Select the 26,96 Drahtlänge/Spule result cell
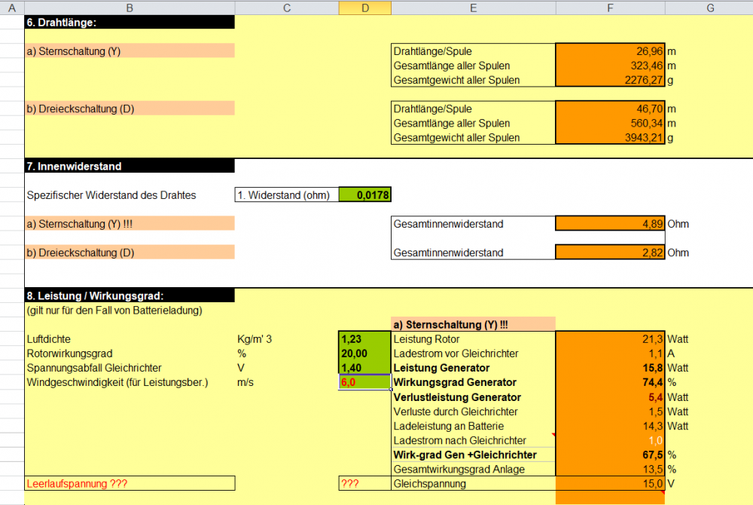The height and width of the screenshot is (505, 753). point(610,51)
